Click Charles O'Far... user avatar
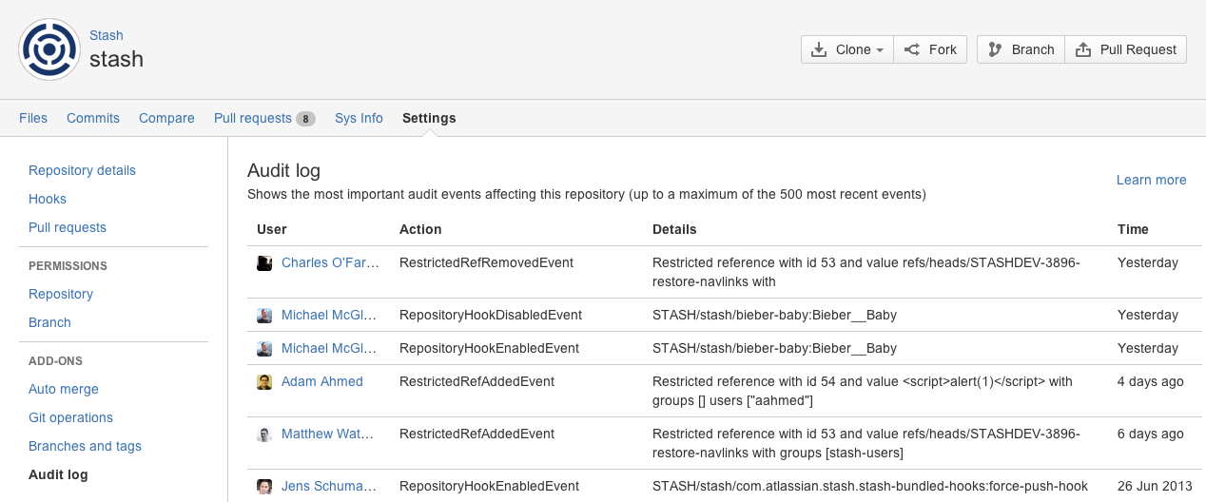The image size is (1206, 502). tap(264, 263)
